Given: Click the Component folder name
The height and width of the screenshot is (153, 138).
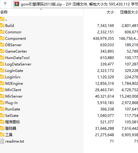Looking at the screenshot, I should click(16, 39).
